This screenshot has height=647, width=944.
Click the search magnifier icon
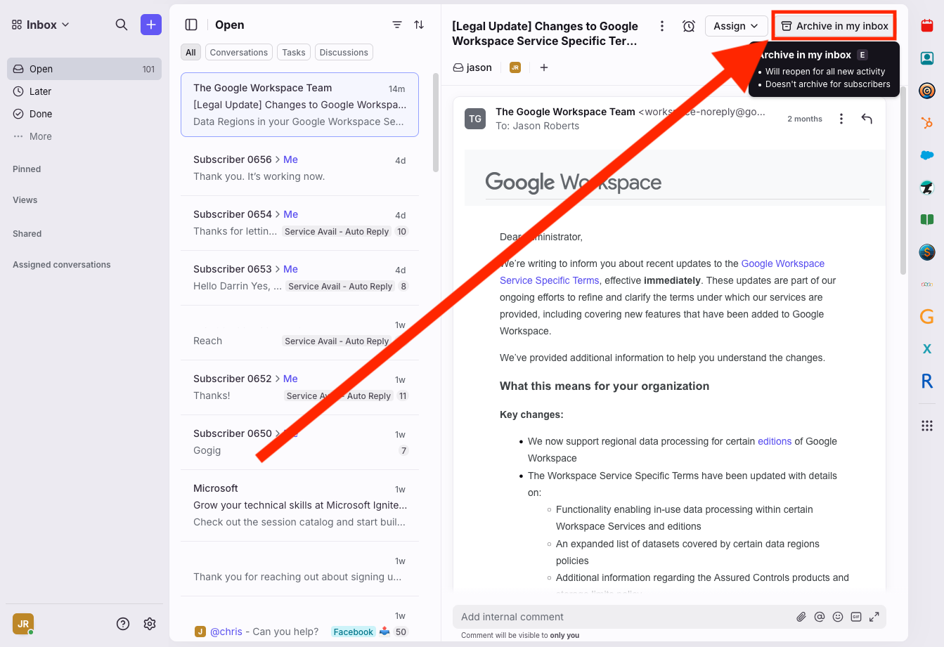[x=122, y=25]
